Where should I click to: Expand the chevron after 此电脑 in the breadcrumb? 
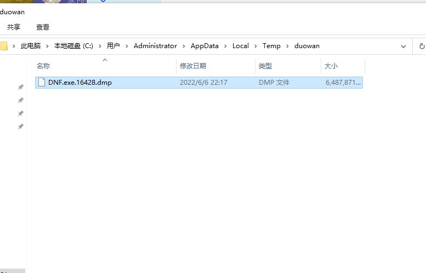click(x=47, y=46)
